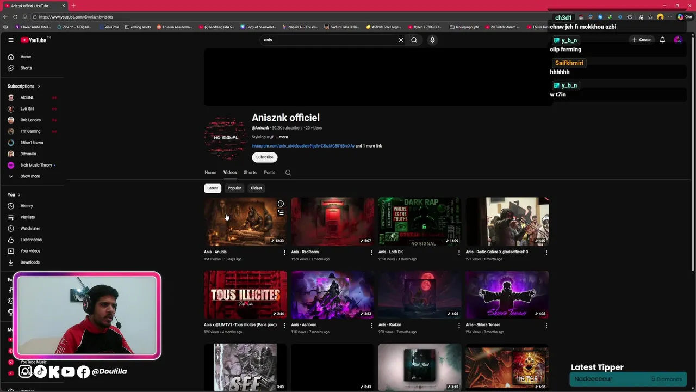Screen dimensions: 696x392
Task: Expand the You section
Action: 14,194
